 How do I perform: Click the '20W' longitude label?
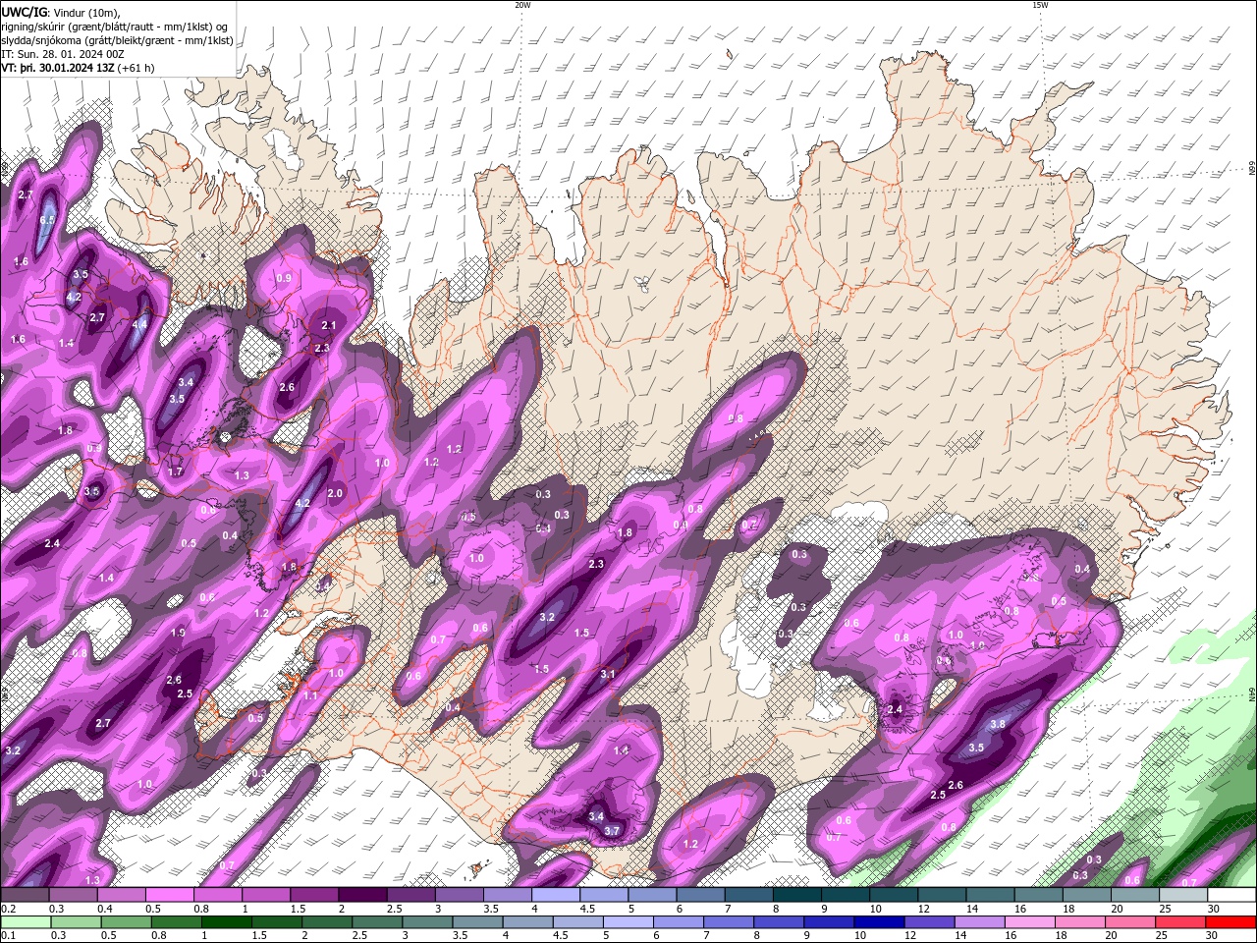click(x=522, y=5)
